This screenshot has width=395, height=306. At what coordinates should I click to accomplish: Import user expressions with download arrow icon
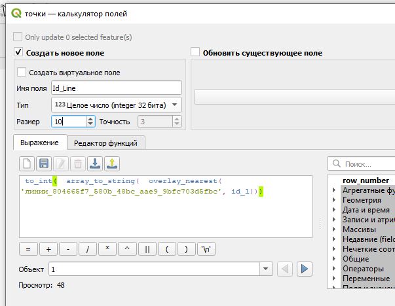click(95, 164)
